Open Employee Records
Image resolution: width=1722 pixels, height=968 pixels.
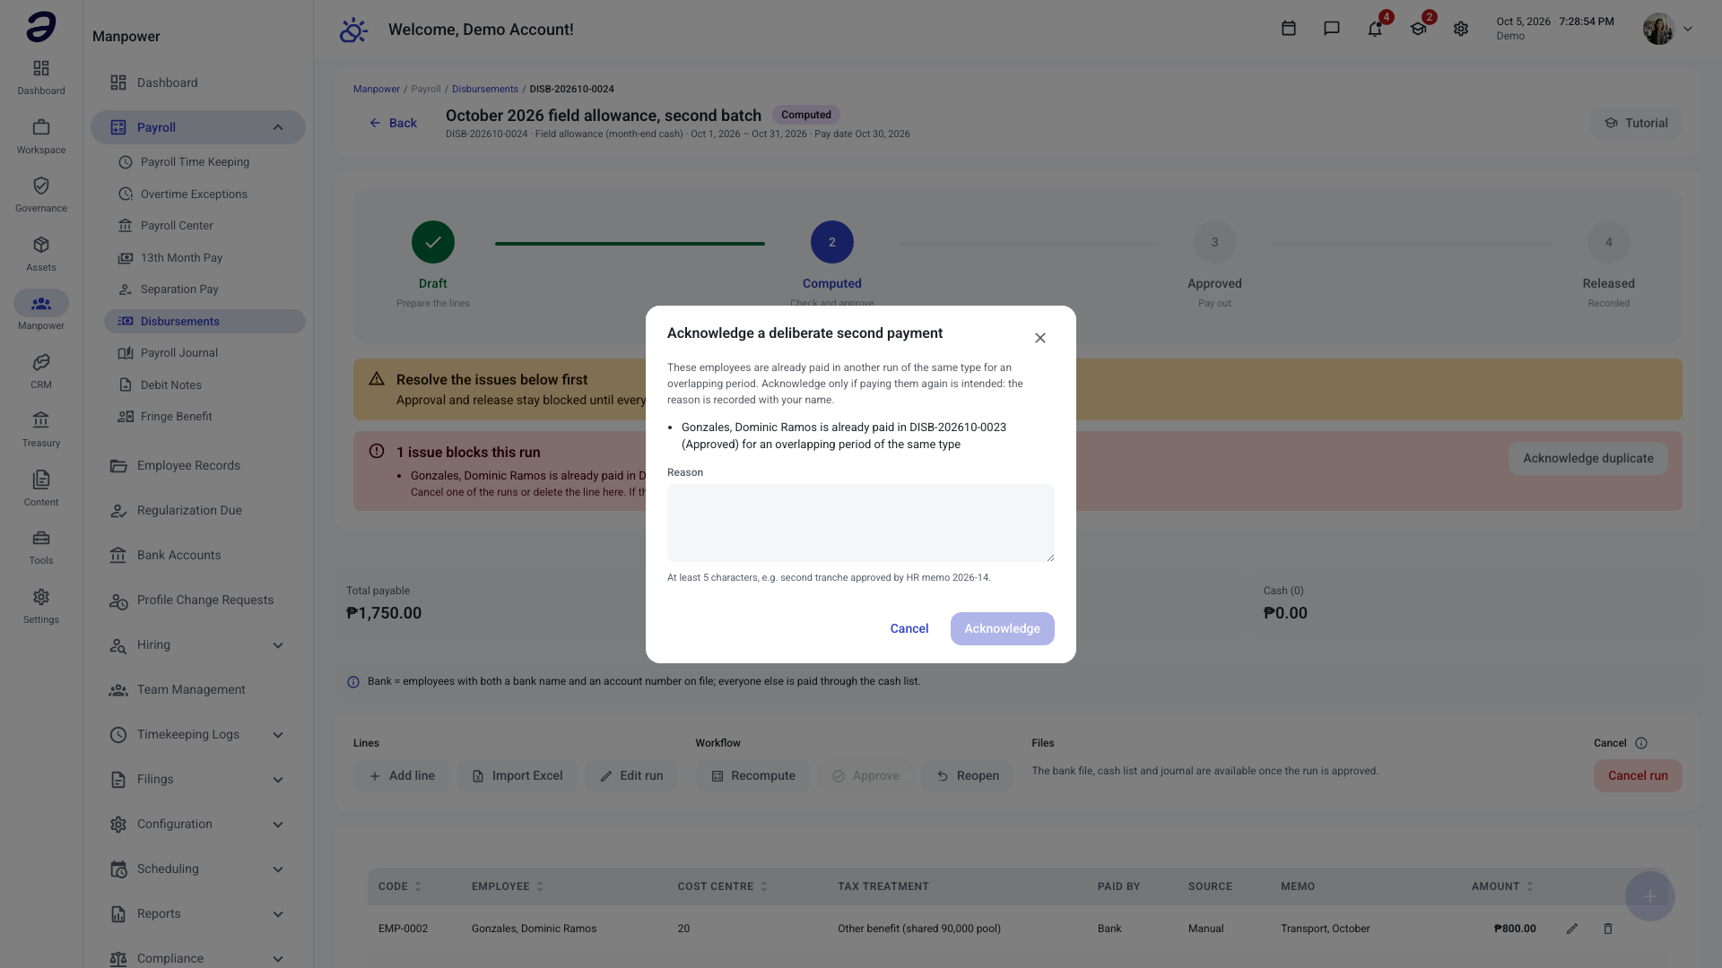coord(197,465)
